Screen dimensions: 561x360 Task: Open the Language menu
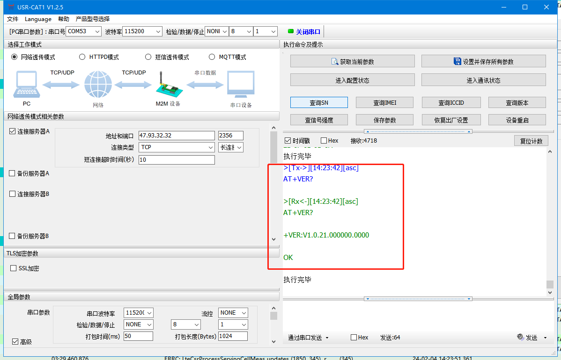[38, 19]
